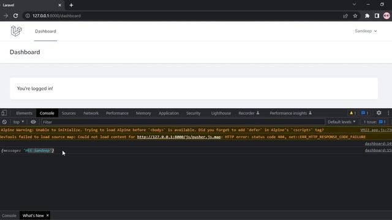Switch to the Network tab
The width and height of the screenshot is (392, 220).
pyautogui.click(x=91, y=113)
